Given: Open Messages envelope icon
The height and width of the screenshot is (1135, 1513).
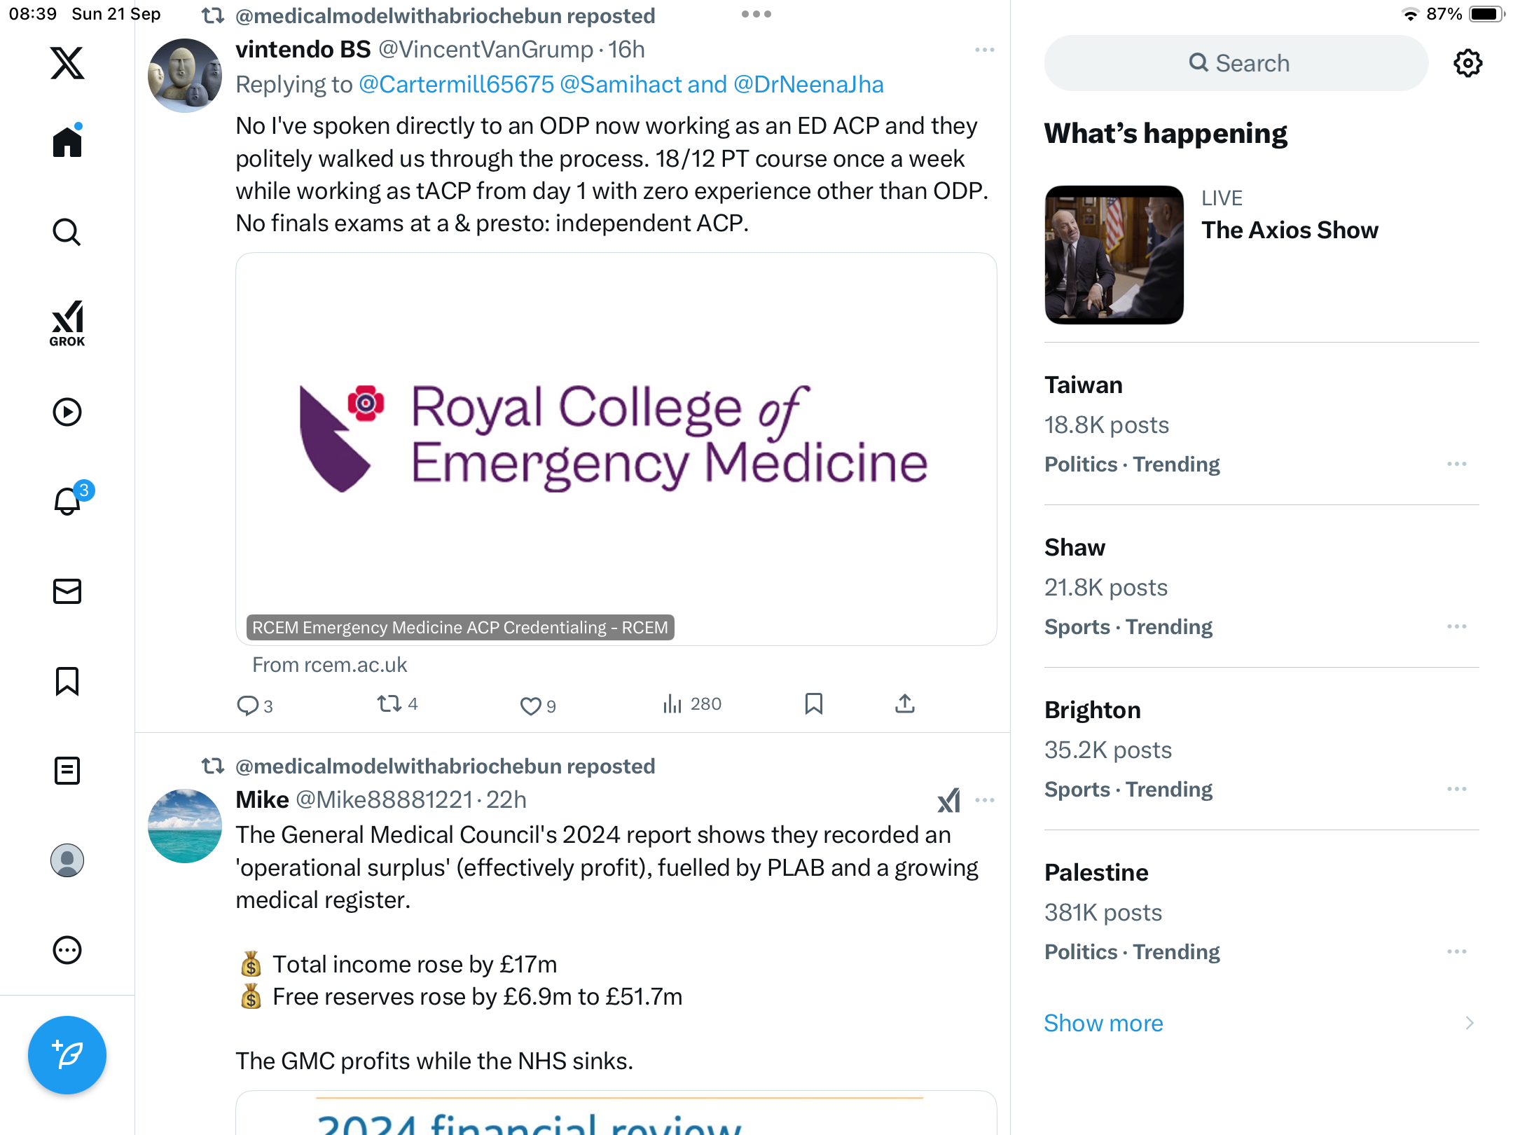Looking at the screenshot, I should 67,591.
